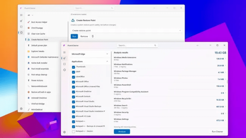
Task: Click the applications list scrollbar
Action: click(x=111, y=67)
